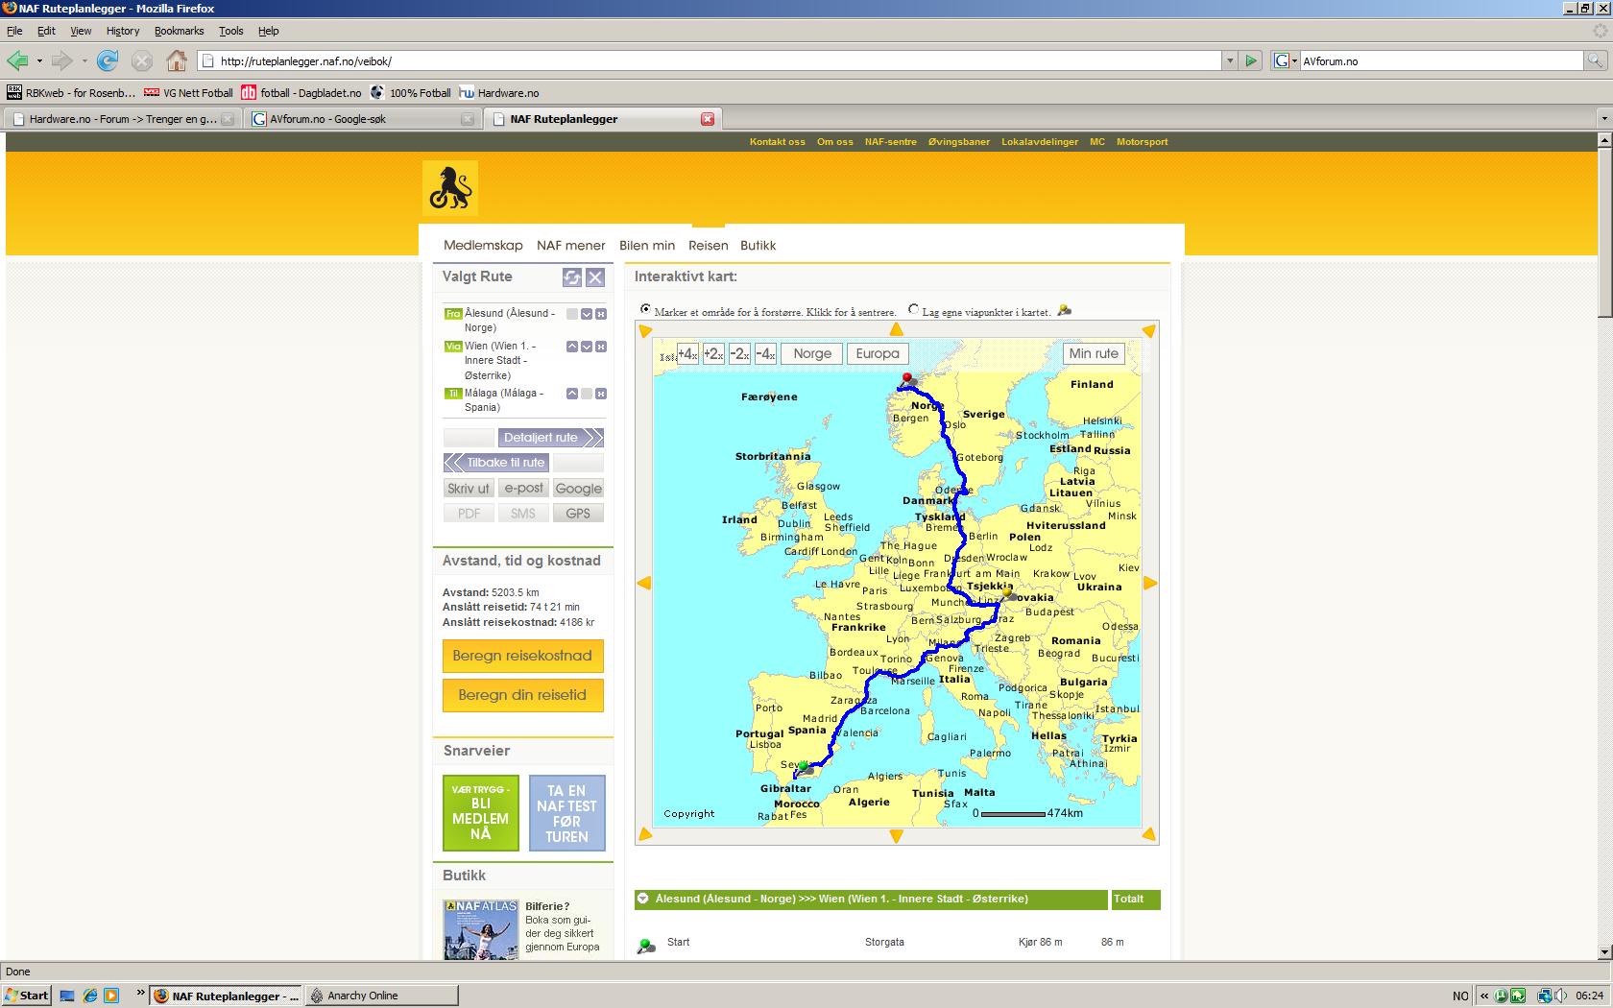This screenshot has height=1008, width=1613.
Task: Pan map toward top-left corner arrow
Action: coord(645,331)
